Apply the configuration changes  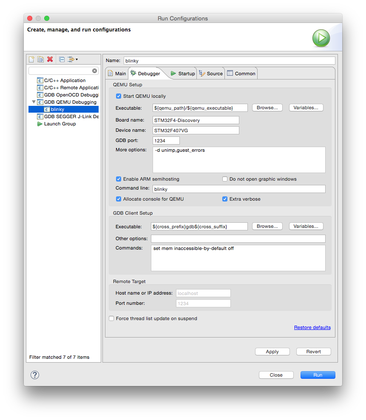click(x=272, y=352)
